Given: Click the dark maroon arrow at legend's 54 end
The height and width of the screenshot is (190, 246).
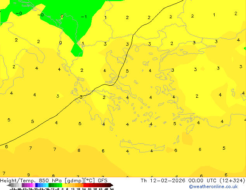Looking at the screenshot, I should 112,185.
